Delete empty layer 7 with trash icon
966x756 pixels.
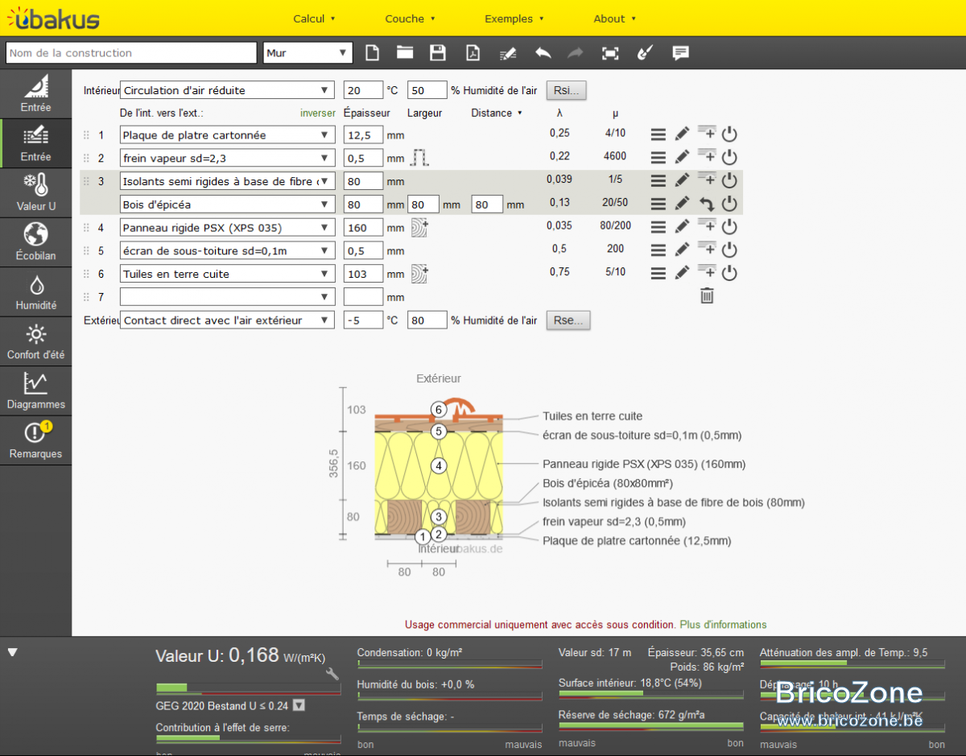pos(707,296)
